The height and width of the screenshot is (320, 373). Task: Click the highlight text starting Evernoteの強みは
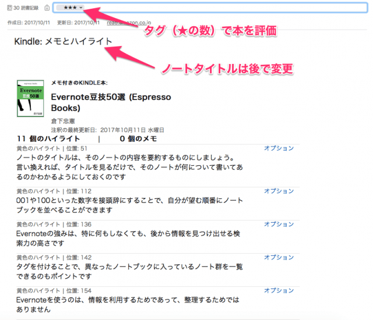pos(128,239)
